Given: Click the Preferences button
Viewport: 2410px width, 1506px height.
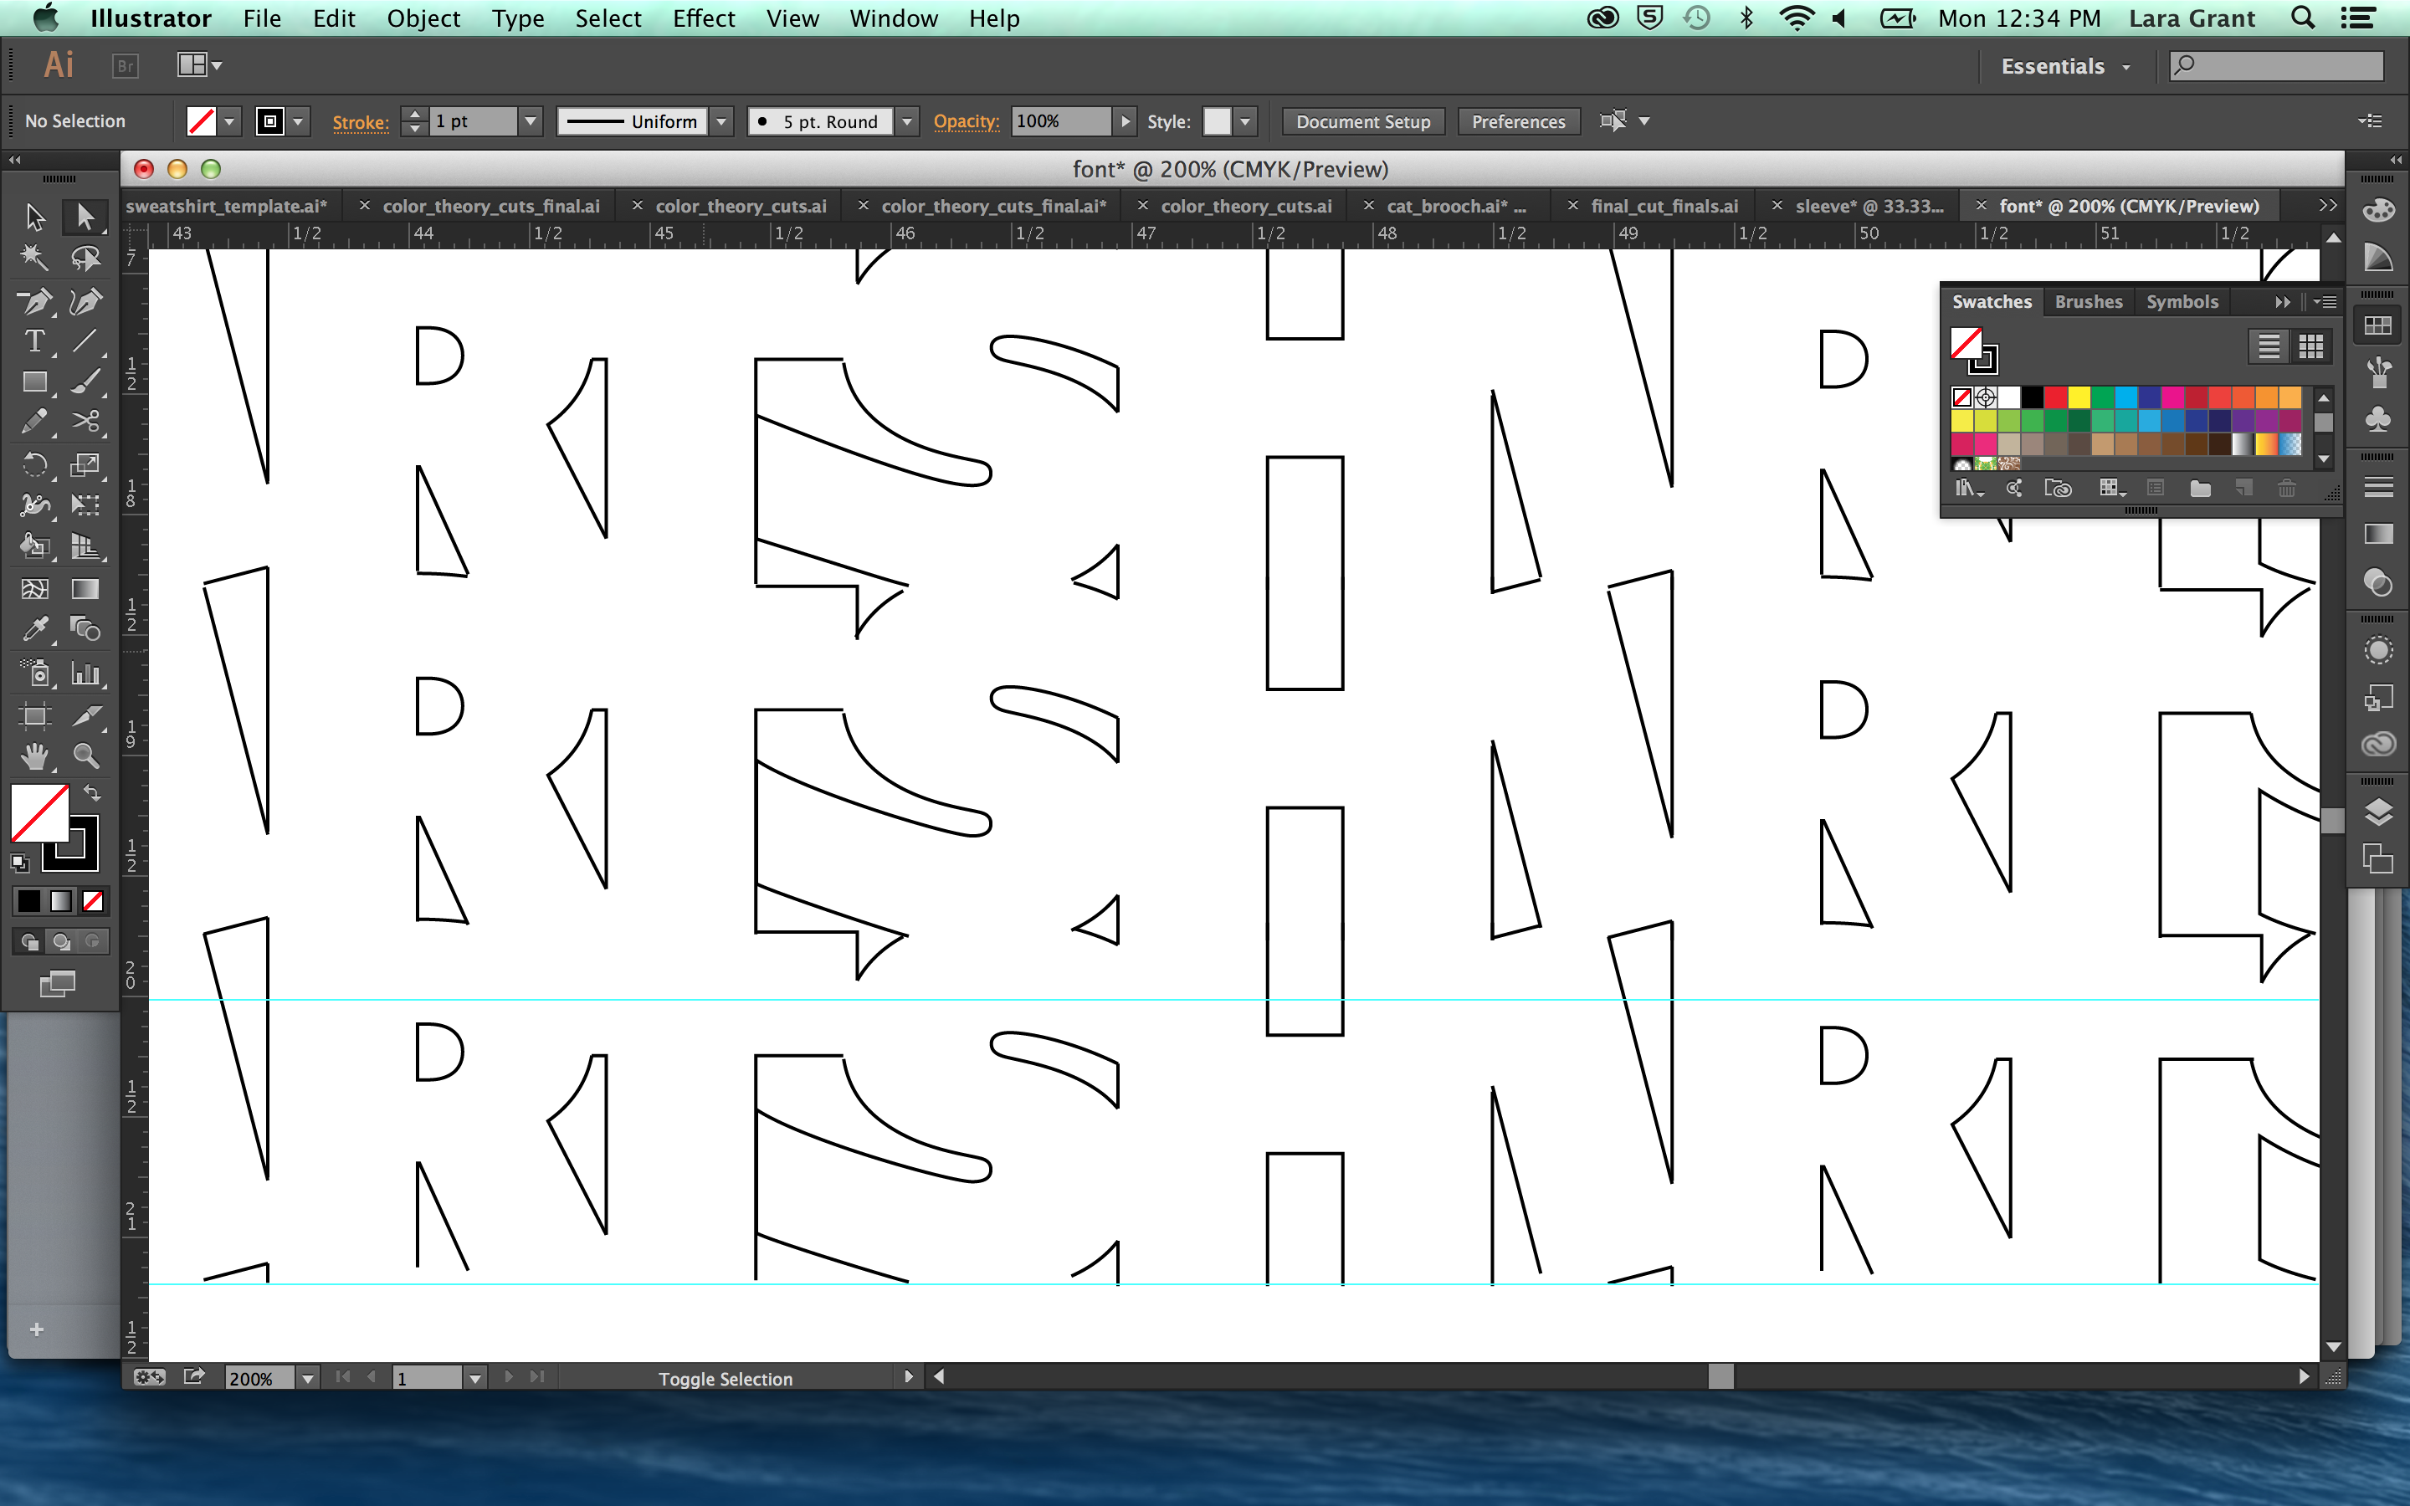Looking at the screenshot, I should click(x=1518, y=121).
